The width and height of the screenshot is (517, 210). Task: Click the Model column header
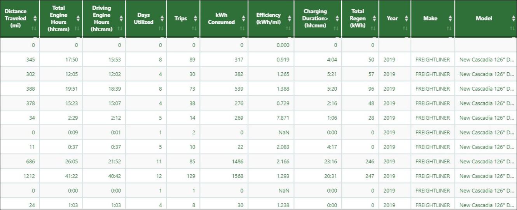tap(486, 19)
